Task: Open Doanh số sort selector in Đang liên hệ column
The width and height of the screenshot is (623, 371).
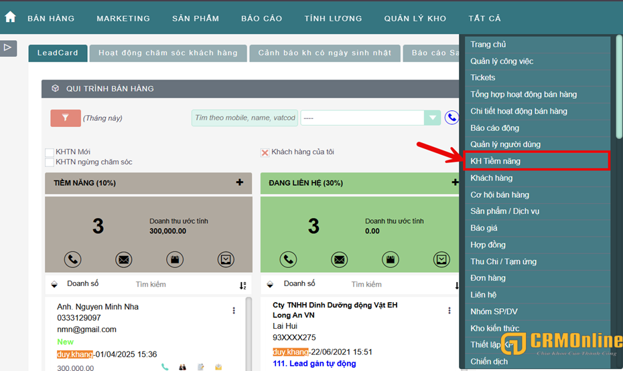Action: point(271,284)
